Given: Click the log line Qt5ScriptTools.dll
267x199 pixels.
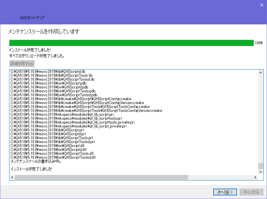Looking at the screenshot, I should [52, 153].
